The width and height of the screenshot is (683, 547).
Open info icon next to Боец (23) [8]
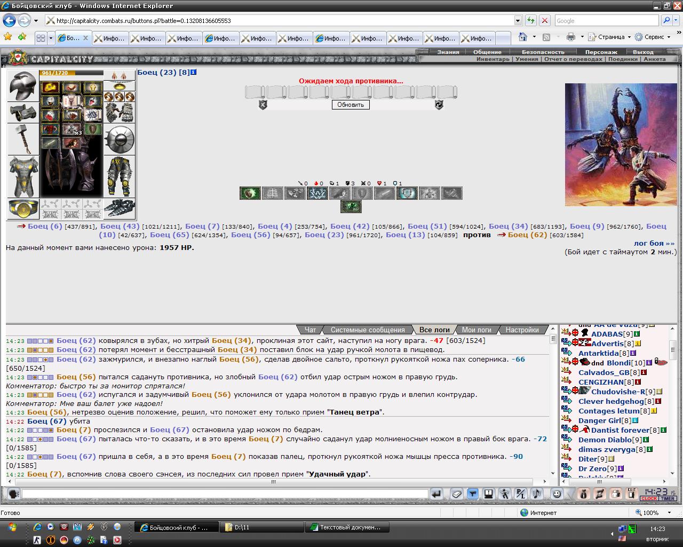[x=194, y=72]
